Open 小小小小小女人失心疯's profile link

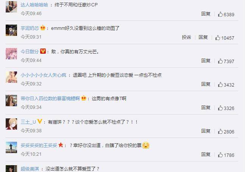pyautogui.click(x=44, y=75)
